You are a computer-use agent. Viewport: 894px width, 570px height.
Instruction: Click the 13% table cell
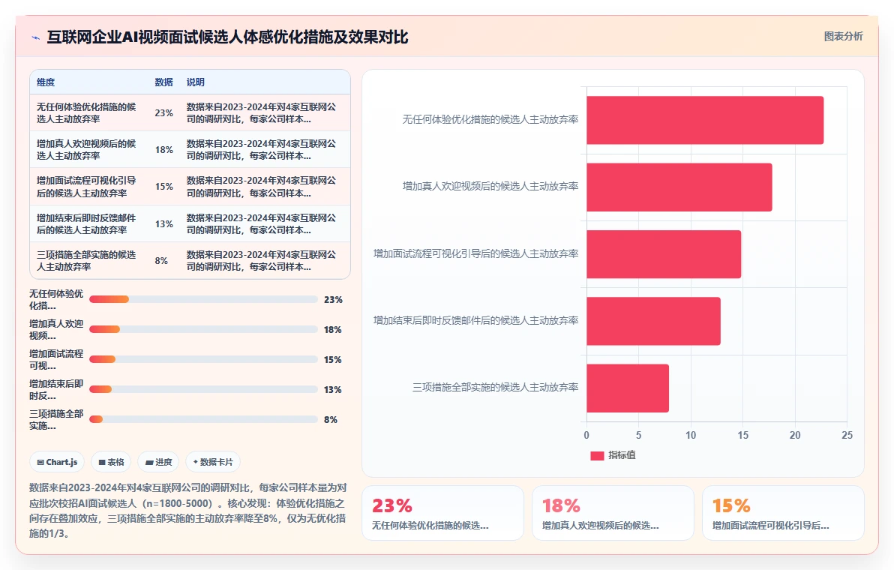tap(163, 224)
